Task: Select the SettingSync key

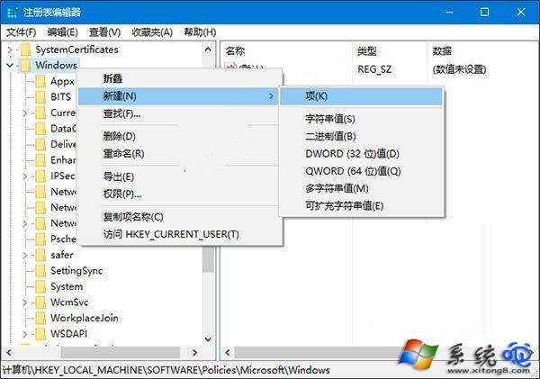Action: click(76, 271)
